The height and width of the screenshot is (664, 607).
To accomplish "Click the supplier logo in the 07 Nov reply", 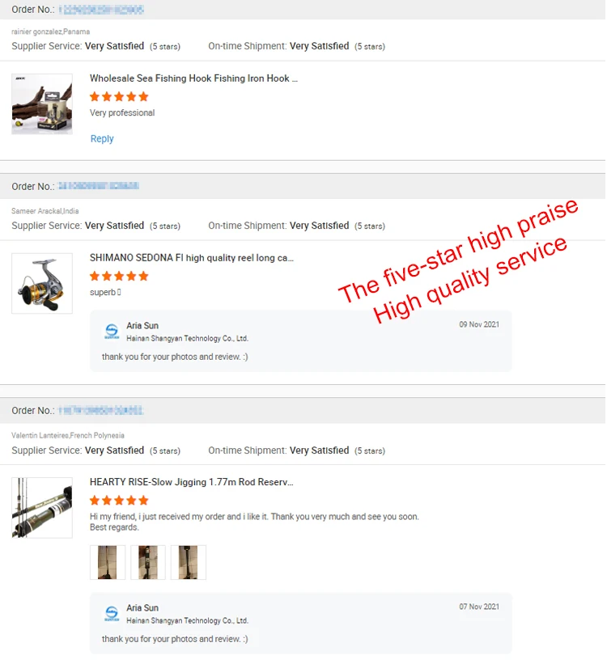I will (x=112, y=613).
